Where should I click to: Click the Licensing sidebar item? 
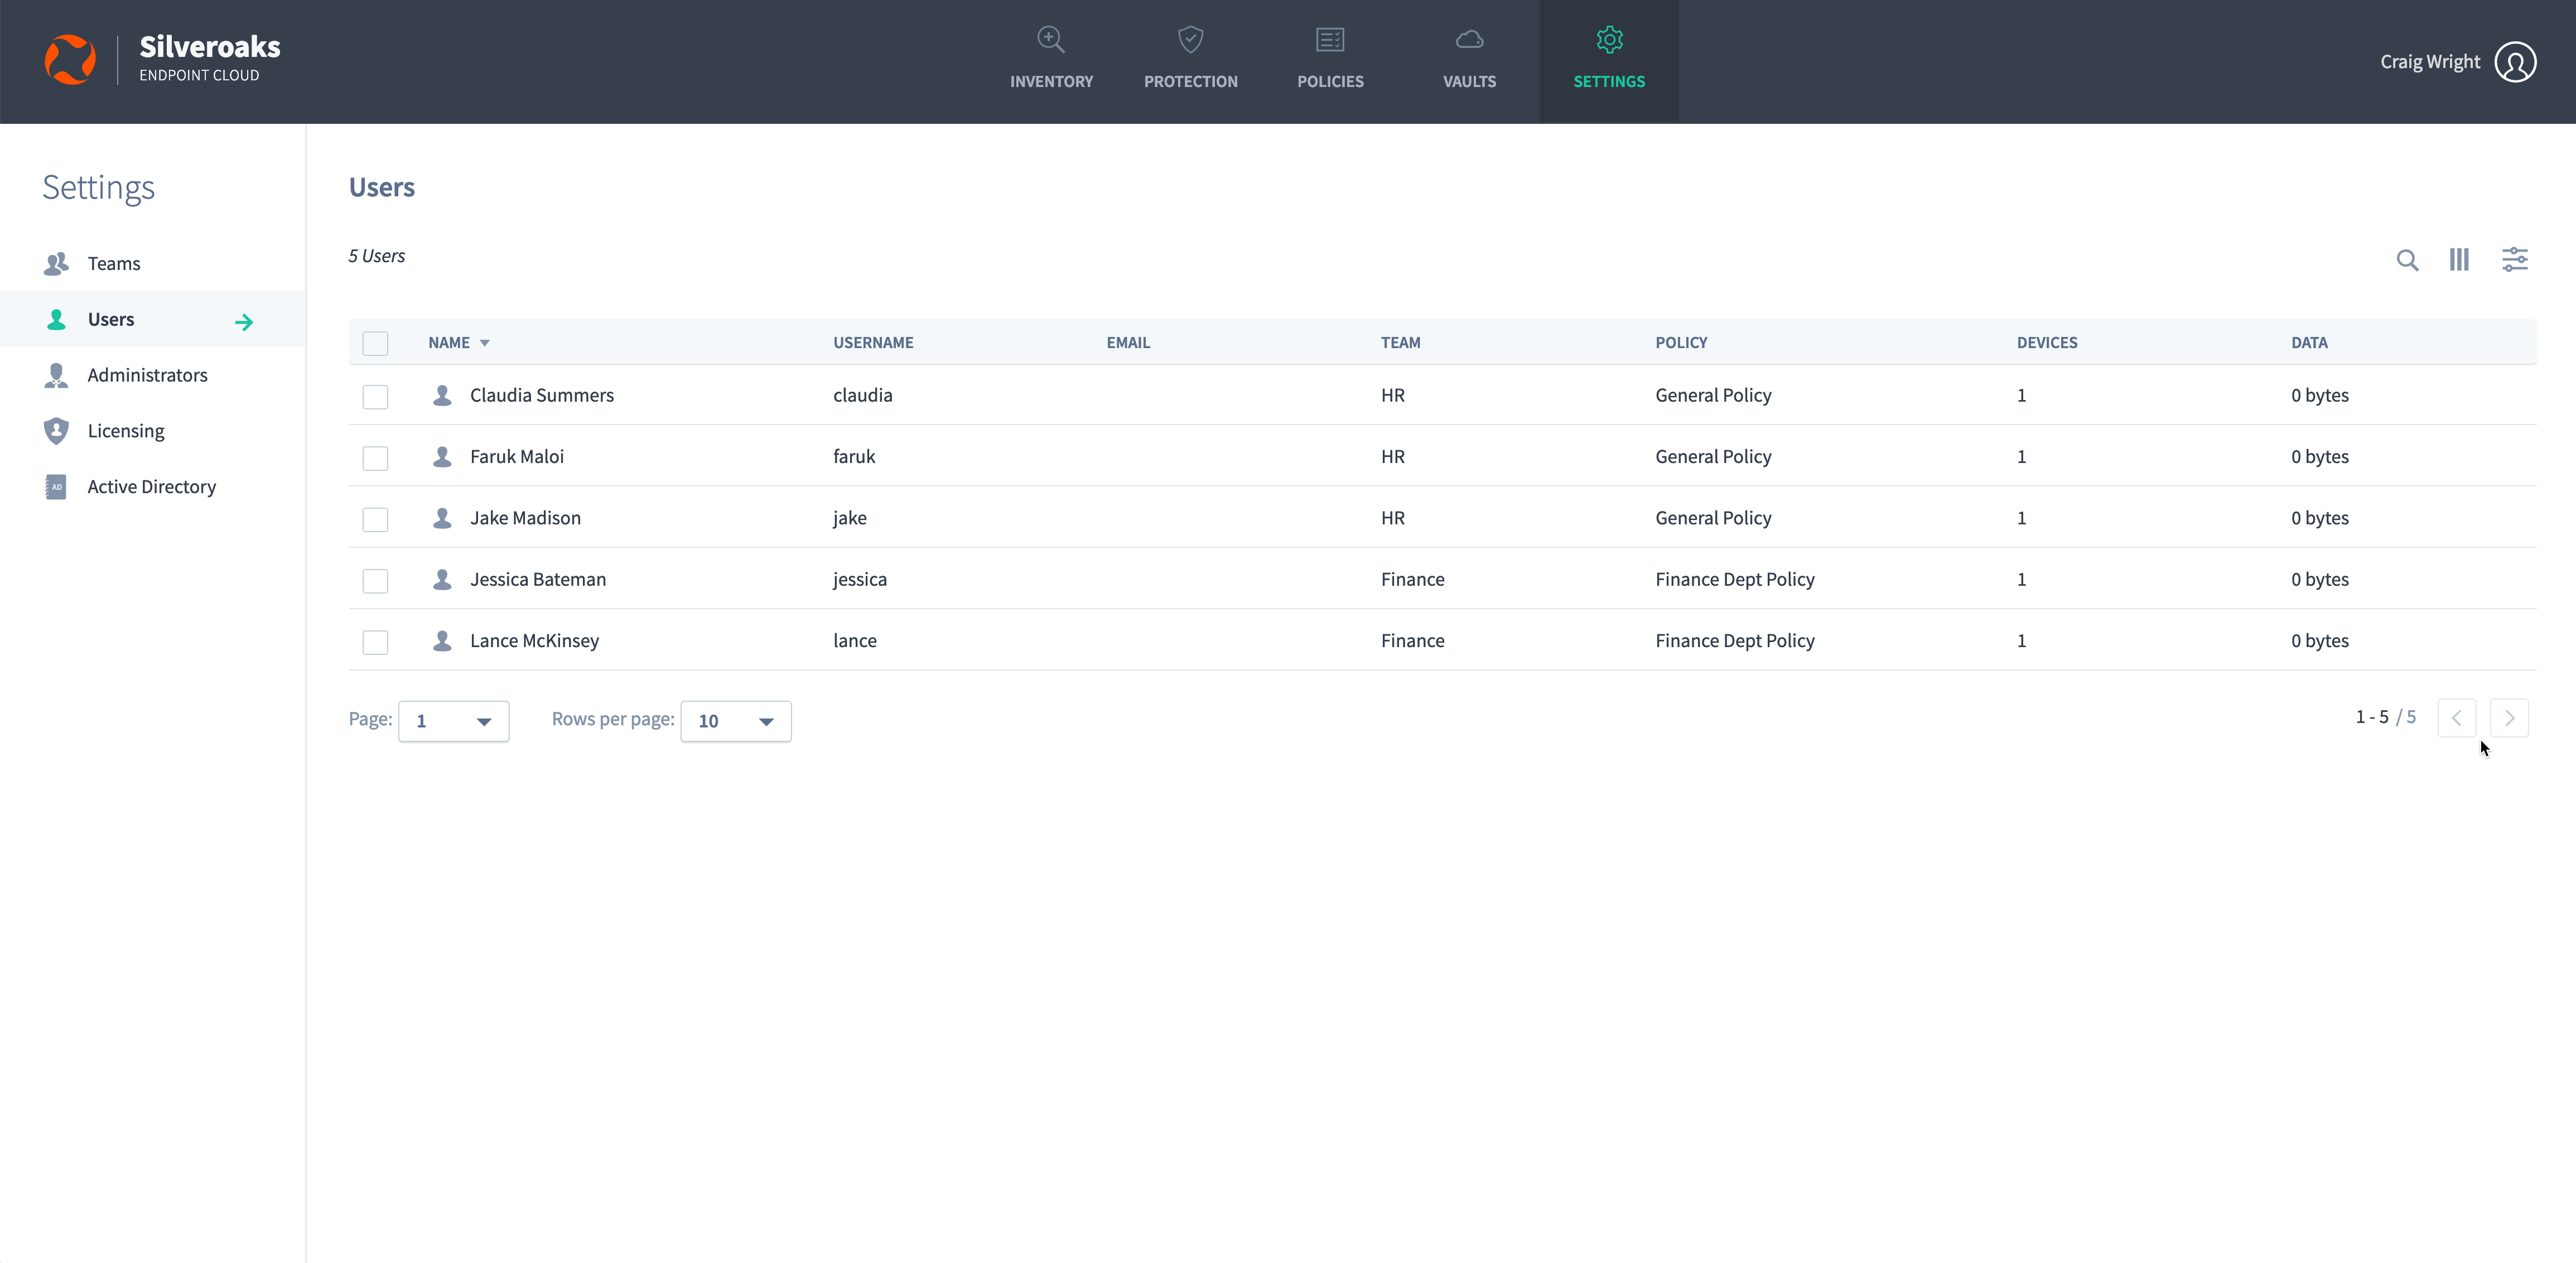(x=125, y=430)
